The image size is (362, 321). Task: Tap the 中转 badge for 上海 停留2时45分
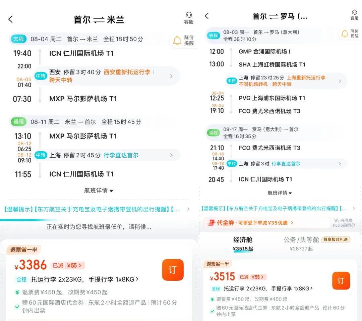pyautogui.click(x=41, y=155)
